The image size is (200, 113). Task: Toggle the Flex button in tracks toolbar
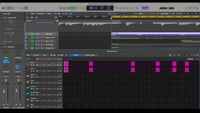click(x=67, y=13)
